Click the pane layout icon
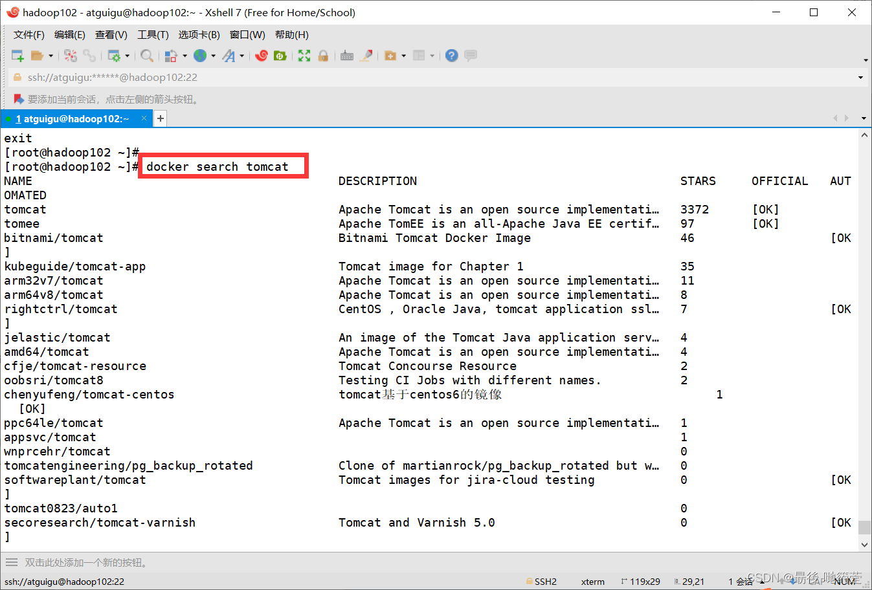Image resolution: width=872 pixels, height=590 pixels. pyautogui.click(x=419, y=56)
